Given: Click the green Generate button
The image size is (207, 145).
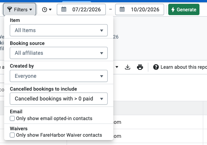Looking at the screenshot, I should click(x=184, y=9).
